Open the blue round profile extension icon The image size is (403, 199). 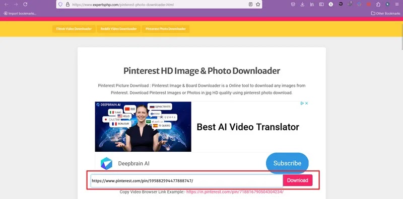tap(387, 5)
